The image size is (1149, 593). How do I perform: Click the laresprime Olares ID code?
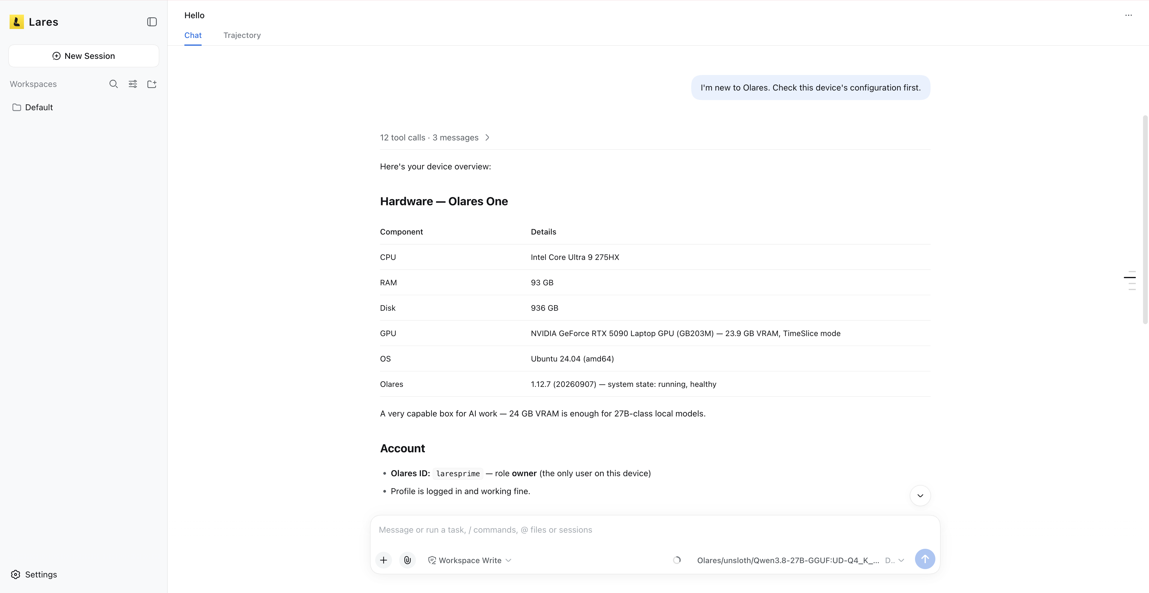(458, 474)
